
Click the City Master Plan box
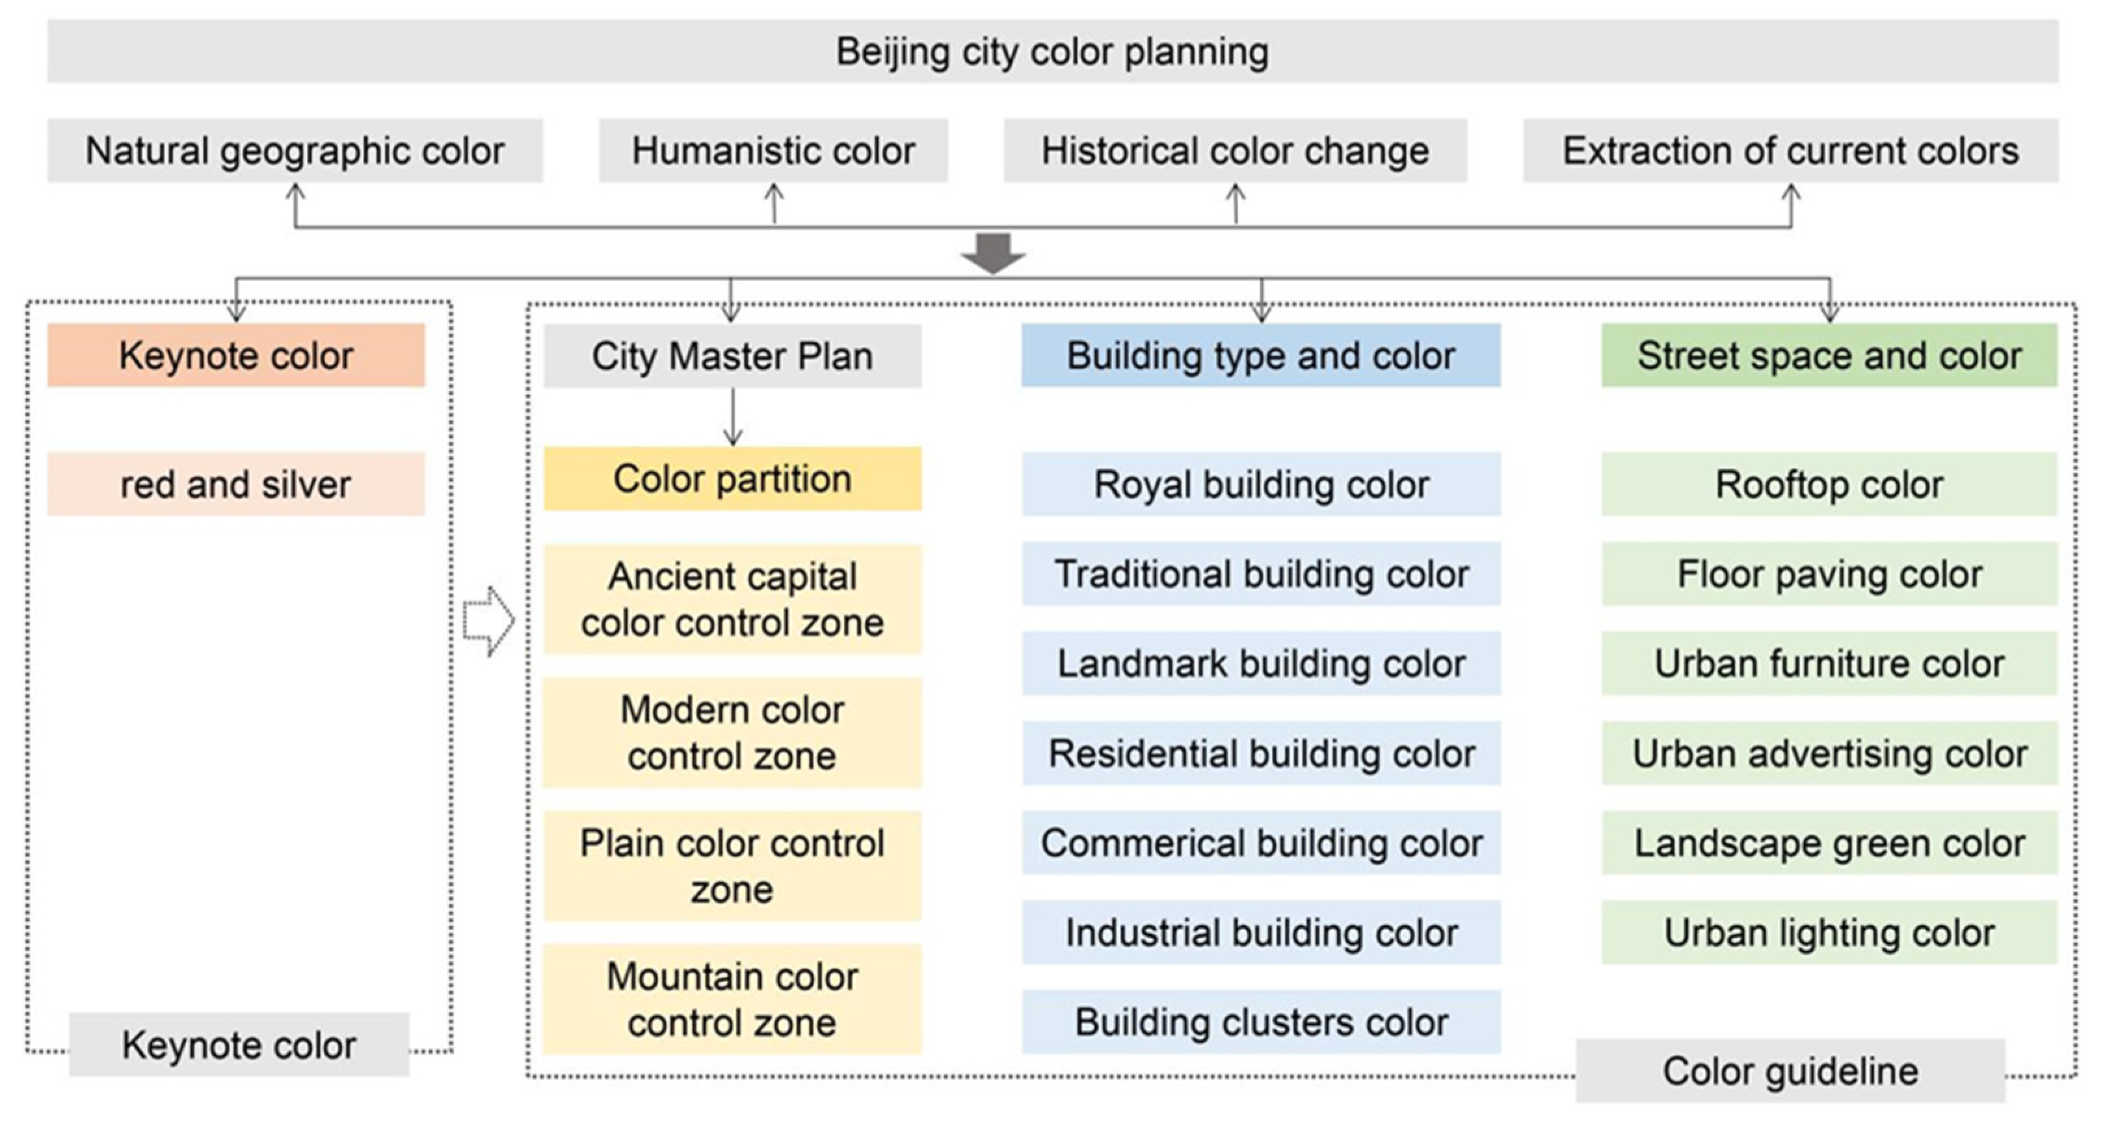[732, 357]
